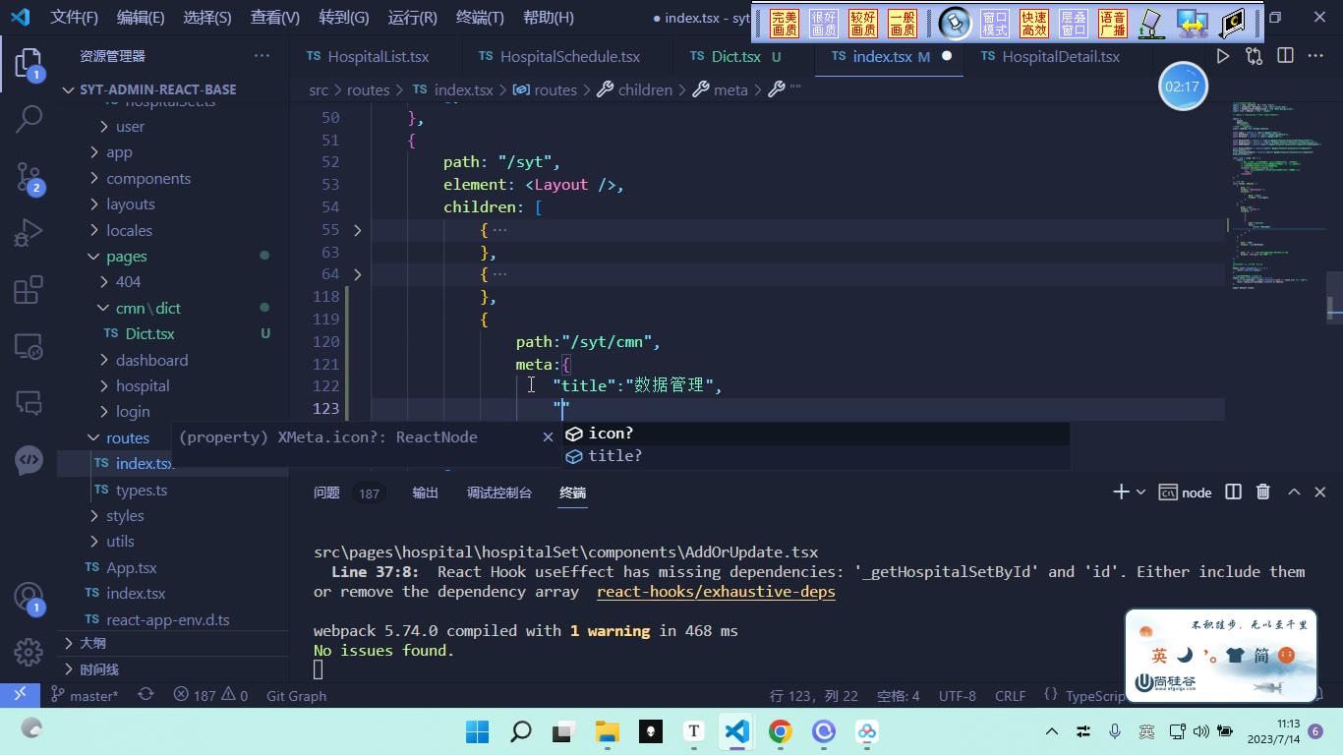Open new terminal launch profile dropdown
The image size is (1343, 755).
(x=1140, y=493)
